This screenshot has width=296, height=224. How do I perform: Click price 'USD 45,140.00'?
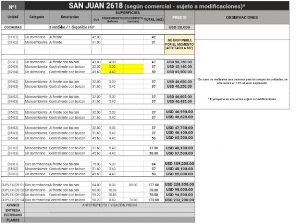click(179, 67)
